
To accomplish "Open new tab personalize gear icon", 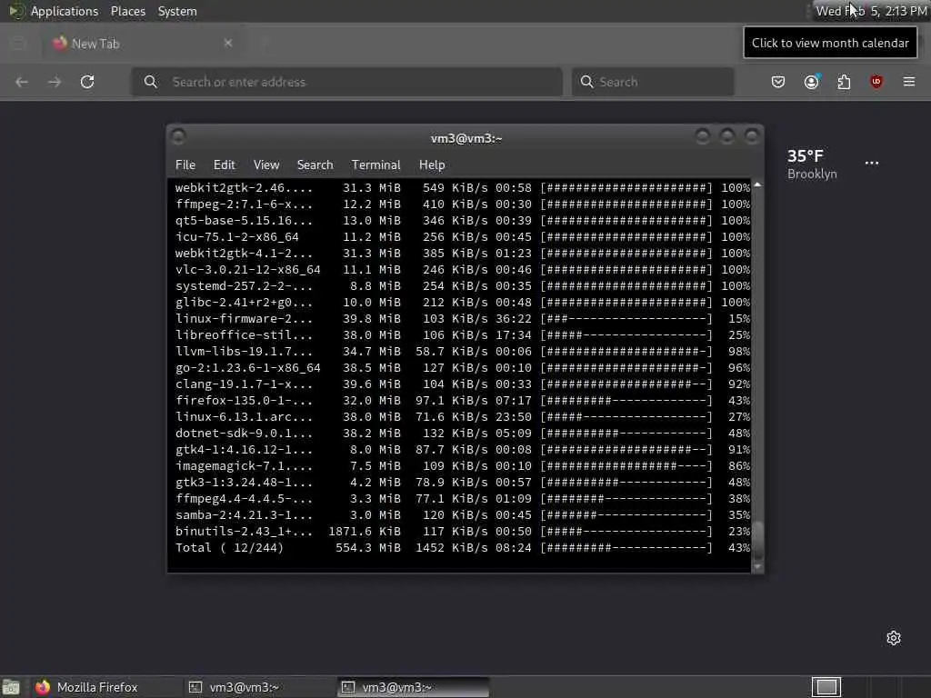I will click(x=894, y=638).
